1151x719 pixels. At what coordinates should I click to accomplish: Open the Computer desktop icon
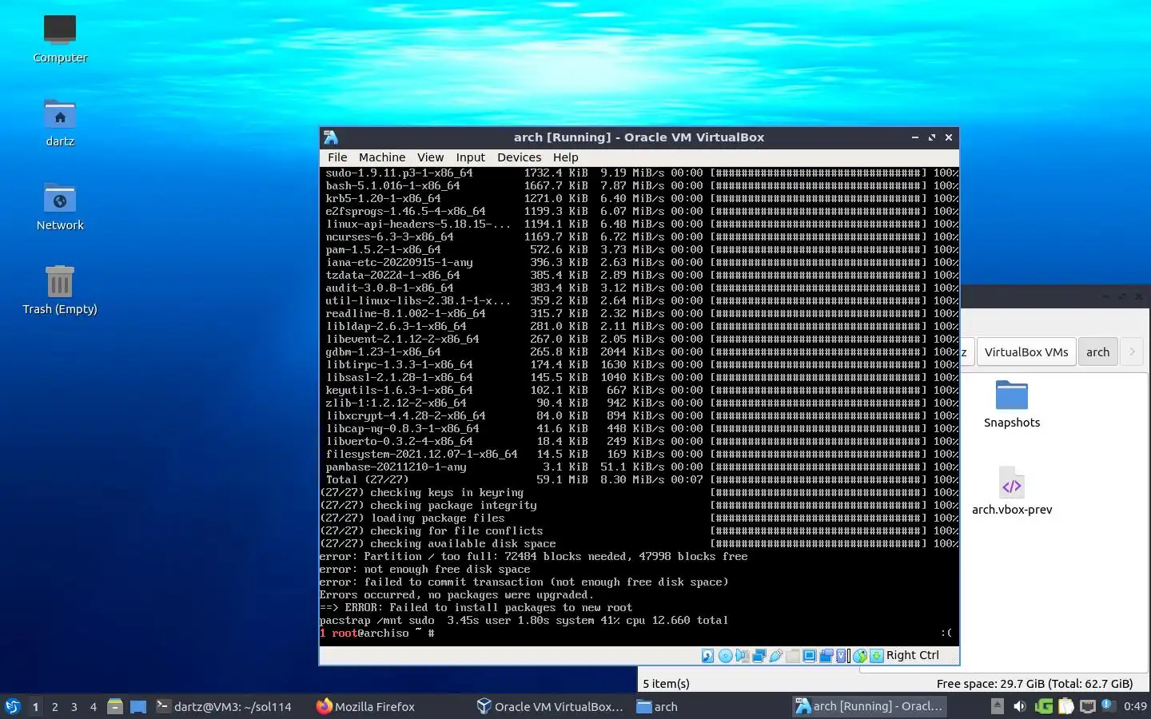pos(60,38)
